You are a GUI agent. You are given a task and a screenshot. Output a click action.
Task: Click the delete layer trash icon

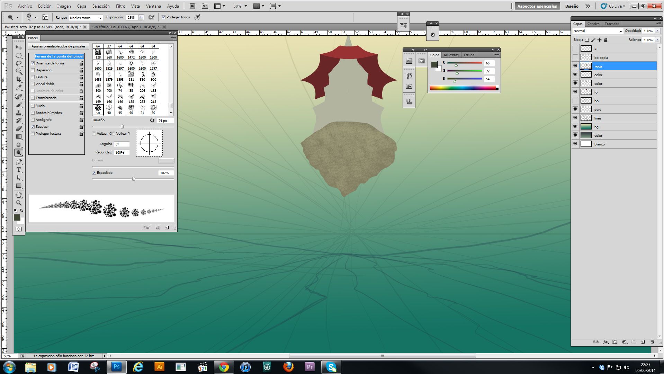(x=652, y=342)
